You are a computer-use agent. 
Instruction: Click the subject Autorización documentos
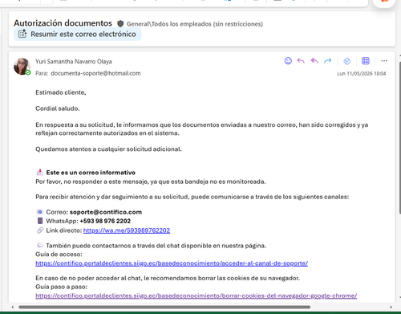[63, 23]
